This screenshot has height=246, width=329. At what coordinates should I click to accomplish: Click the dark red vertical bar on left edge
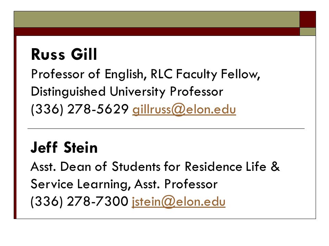click(15, 127)
